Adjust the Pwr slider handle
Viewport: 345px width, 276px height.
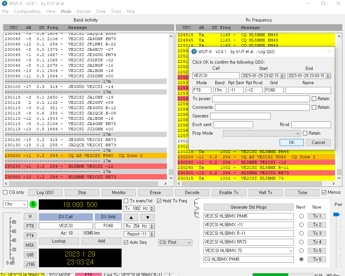pyautogui.click(x=336, y=214)
